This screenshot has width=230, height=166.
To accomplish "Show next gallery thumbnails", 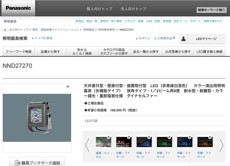I will [x=221, y=145].
